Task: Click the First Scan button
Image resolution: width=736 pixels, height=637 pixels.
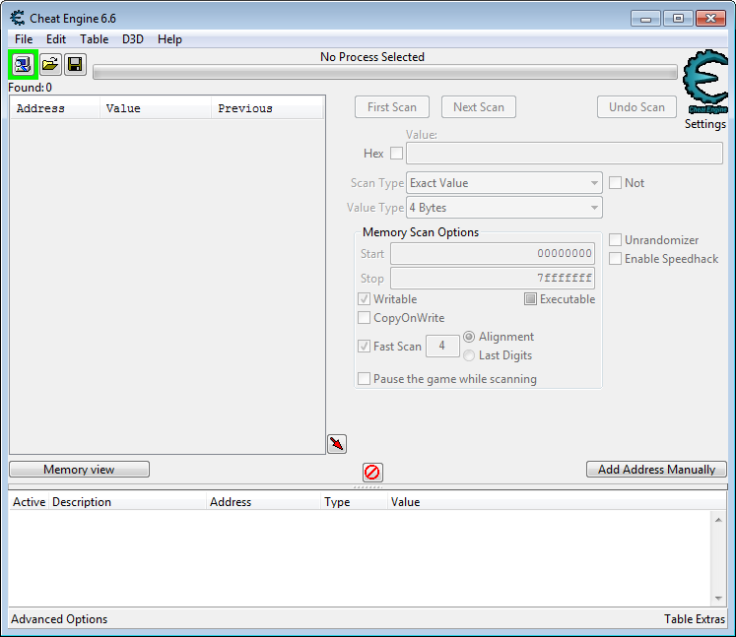Action: (x=392, y=107)
